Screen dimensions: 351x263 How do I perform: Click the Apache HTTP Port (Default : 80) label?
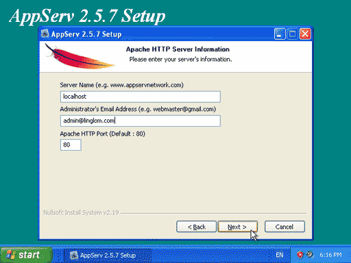pos(102,134)
